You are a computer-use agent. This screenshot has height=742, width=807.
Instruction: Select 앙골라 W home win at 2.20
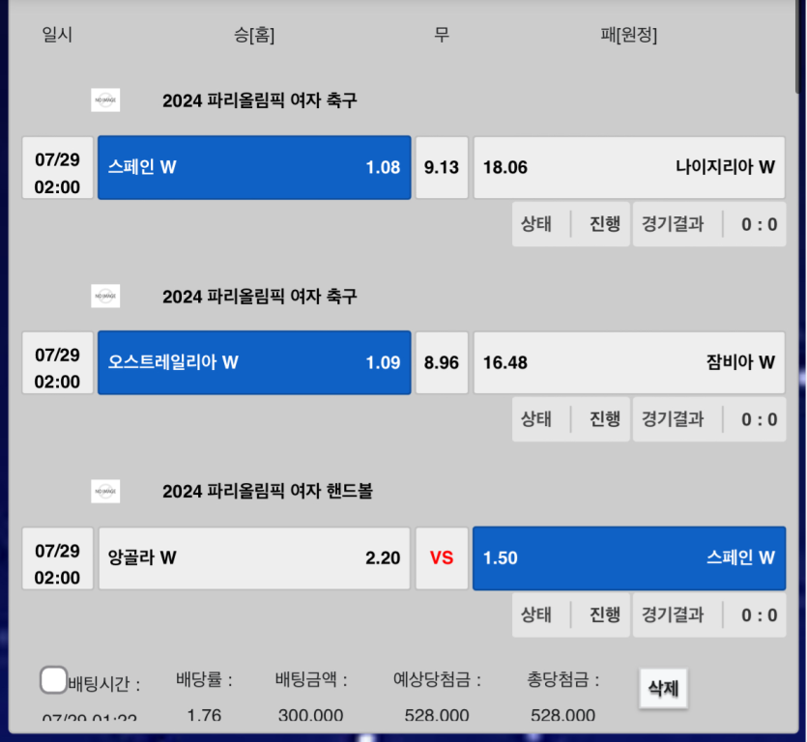254,557
